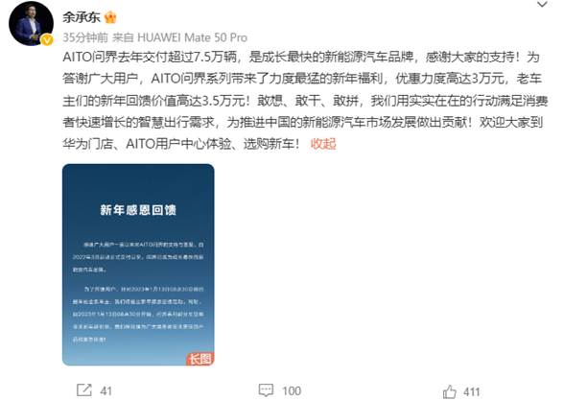Open comments via the speech bubble icon
The height and width of the screenshot is (401, 563).
tap(266, 390)
